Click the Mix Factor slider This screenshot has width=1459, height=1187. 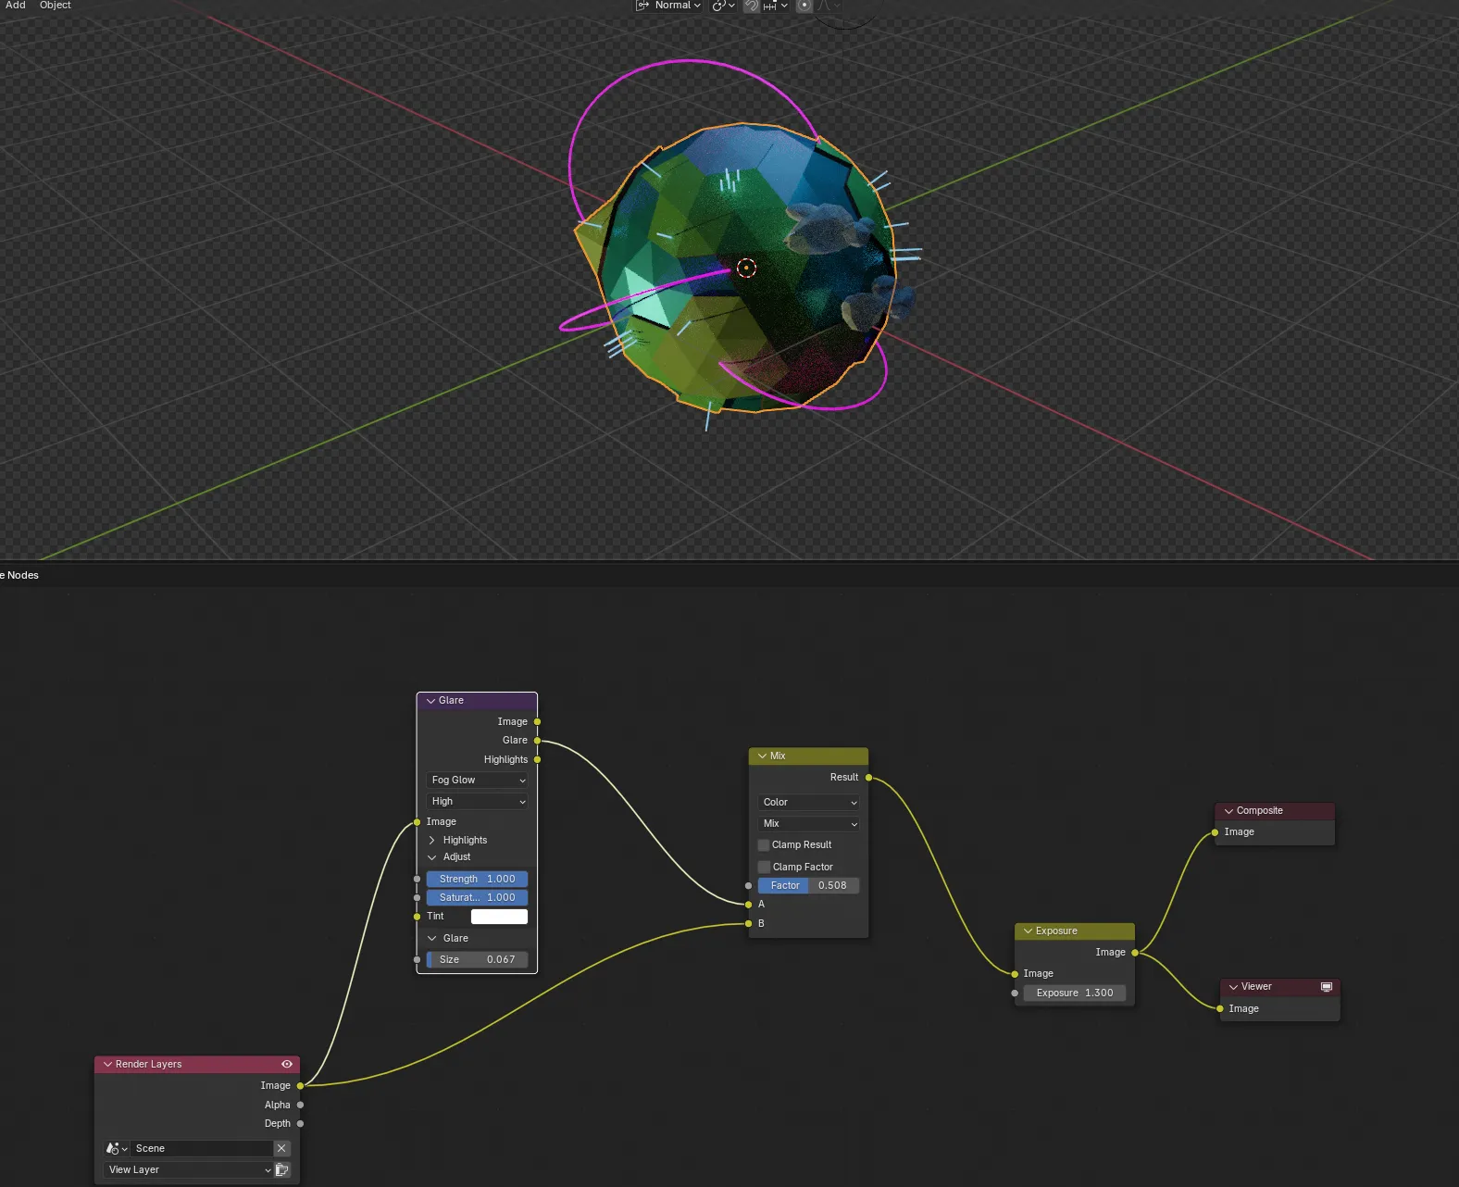pyautogui.click(x=809, y=885)
